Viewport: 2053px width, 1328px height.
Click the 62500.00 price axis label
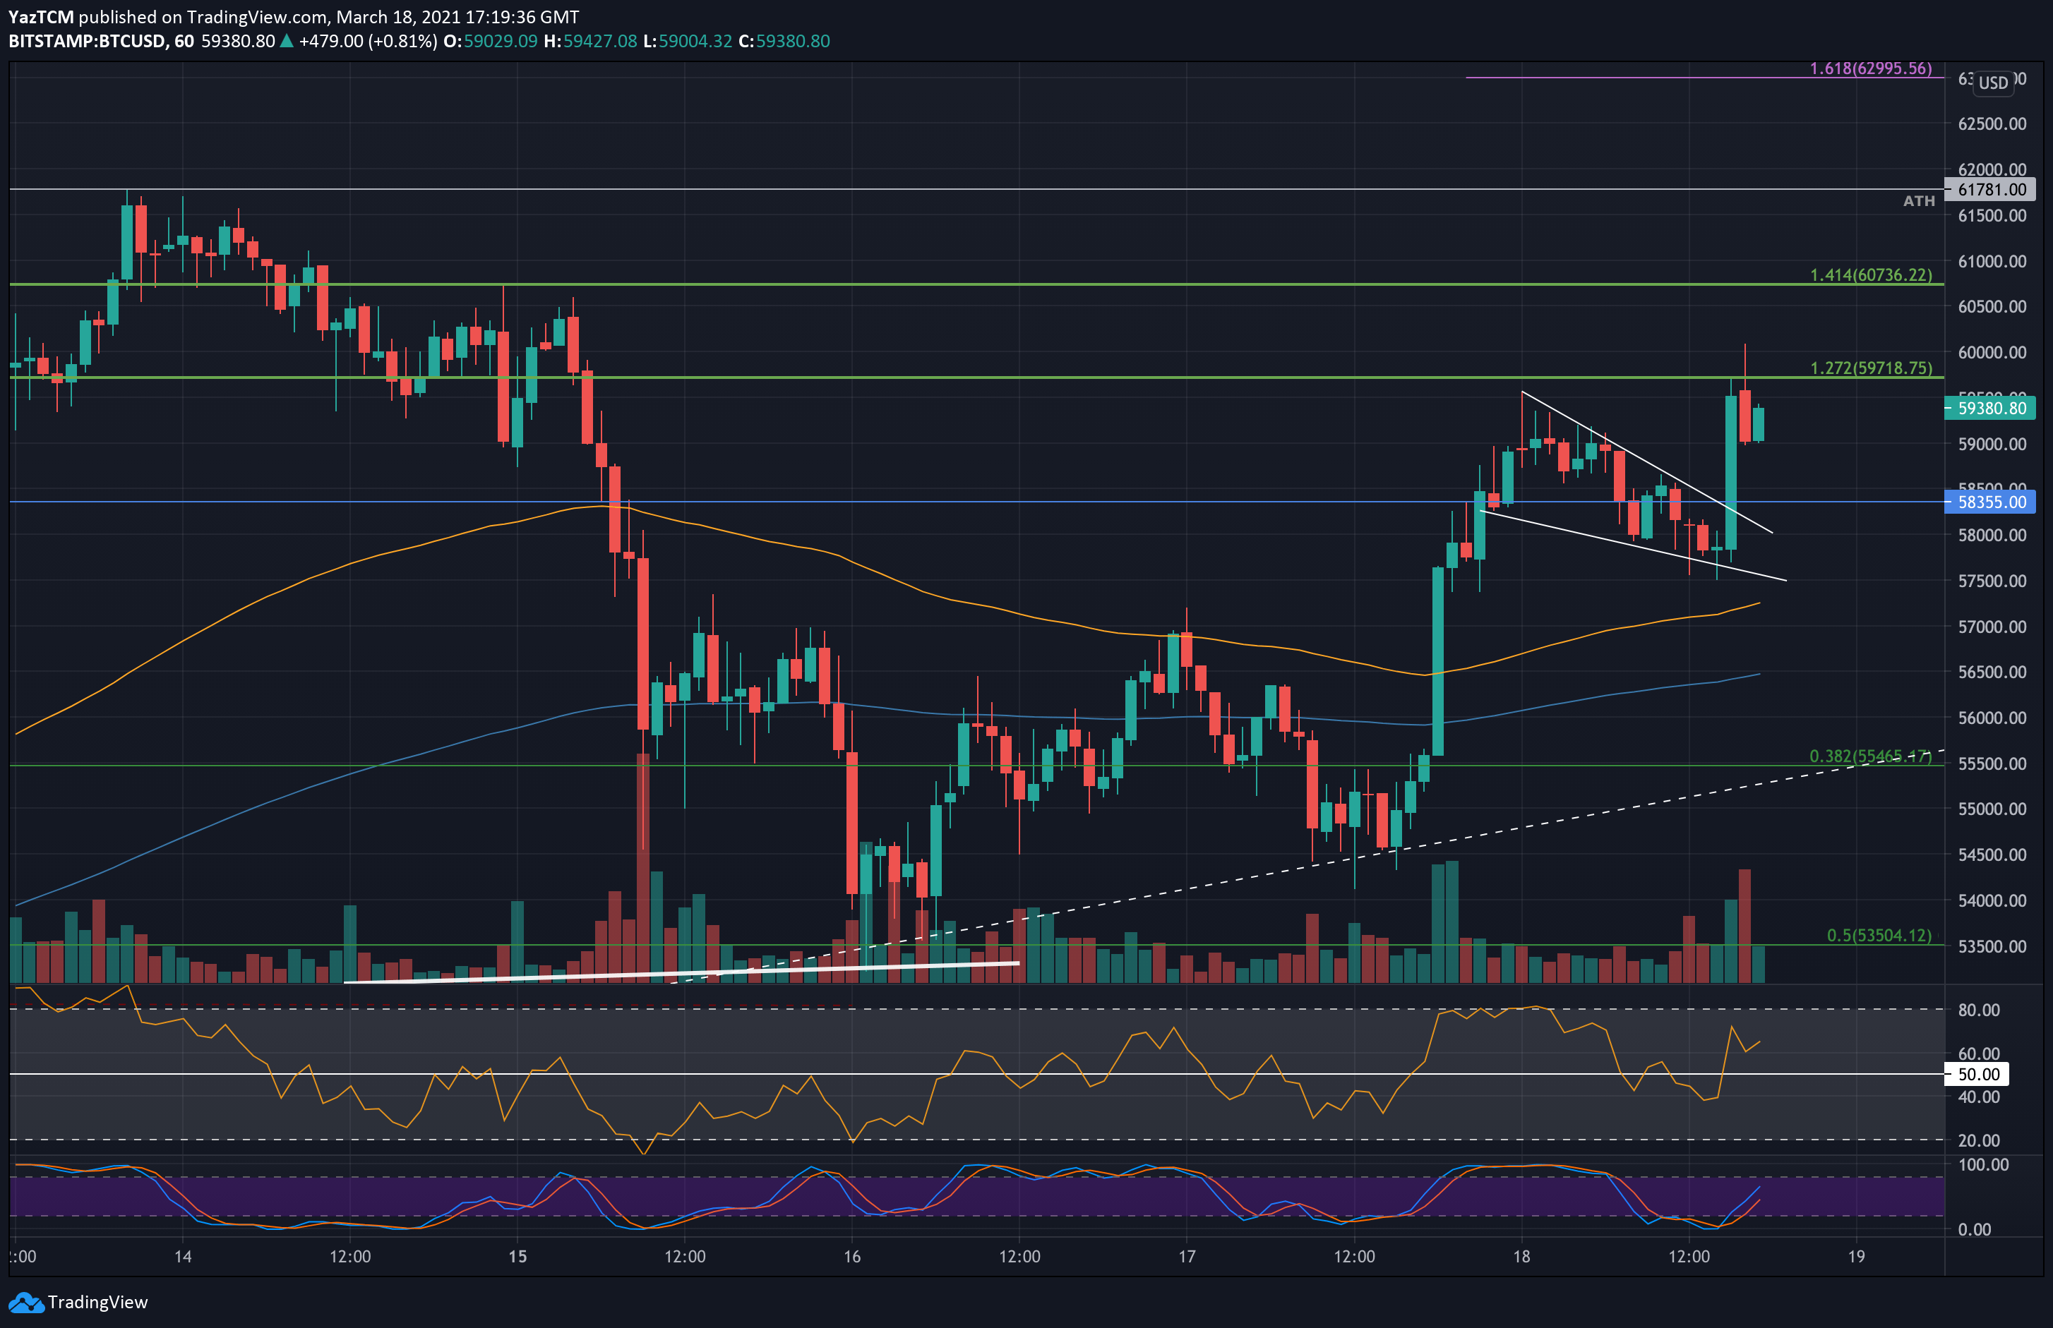(x=1992, y=124)
